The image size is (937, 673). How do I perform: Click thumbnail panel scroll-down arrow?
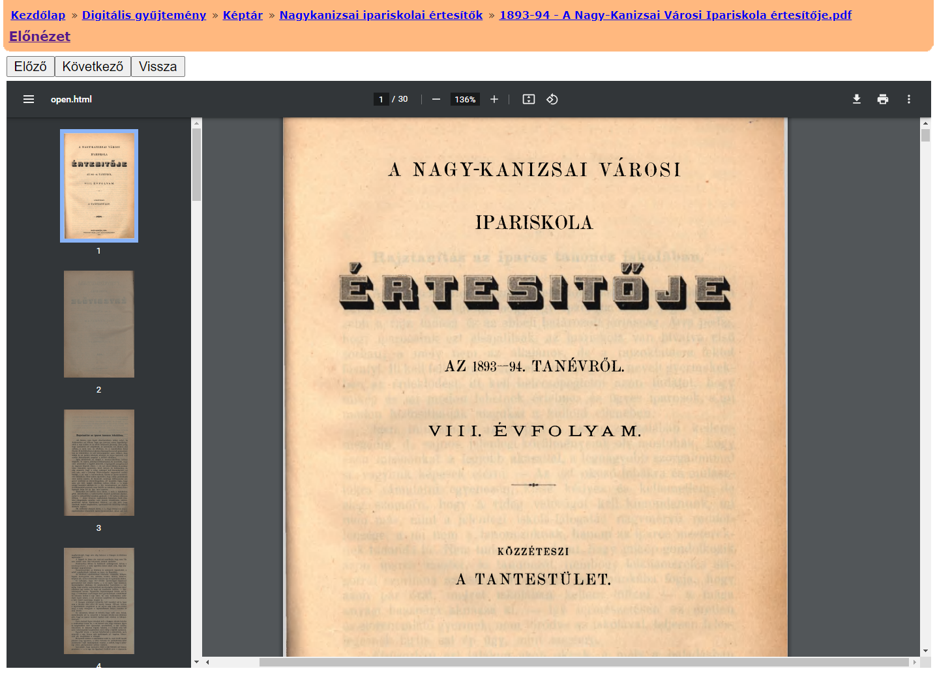(x=196, y=662)
